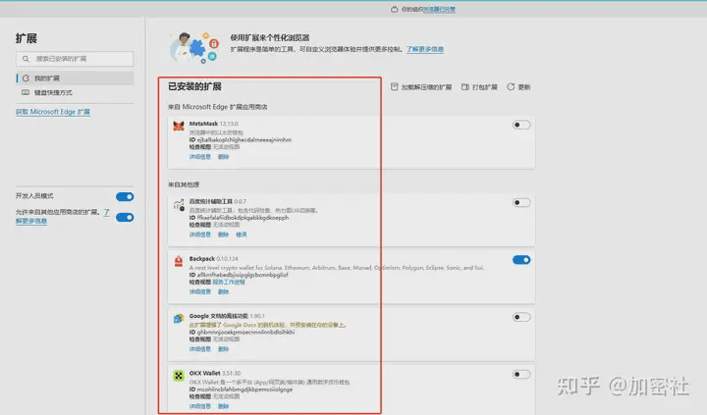
Task: Click the red Backpack extension icon
Action: [x=179, y=261]
